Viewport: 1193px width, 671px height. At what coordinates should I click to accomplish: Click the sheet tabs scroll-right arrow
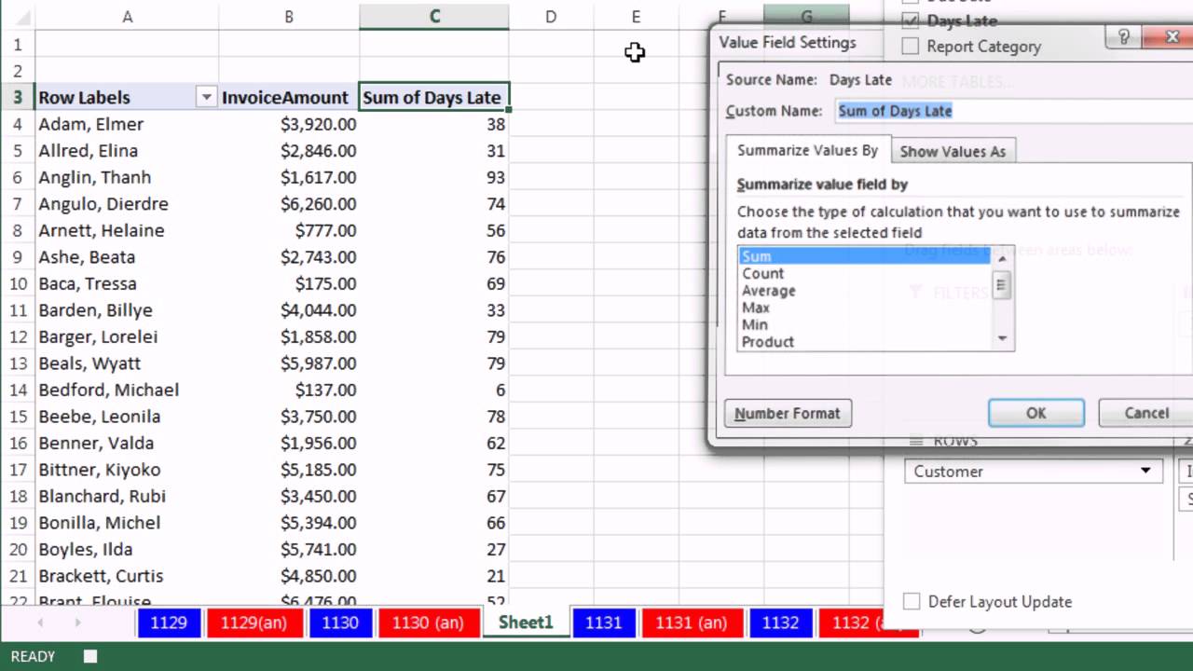tap(77, 623)
